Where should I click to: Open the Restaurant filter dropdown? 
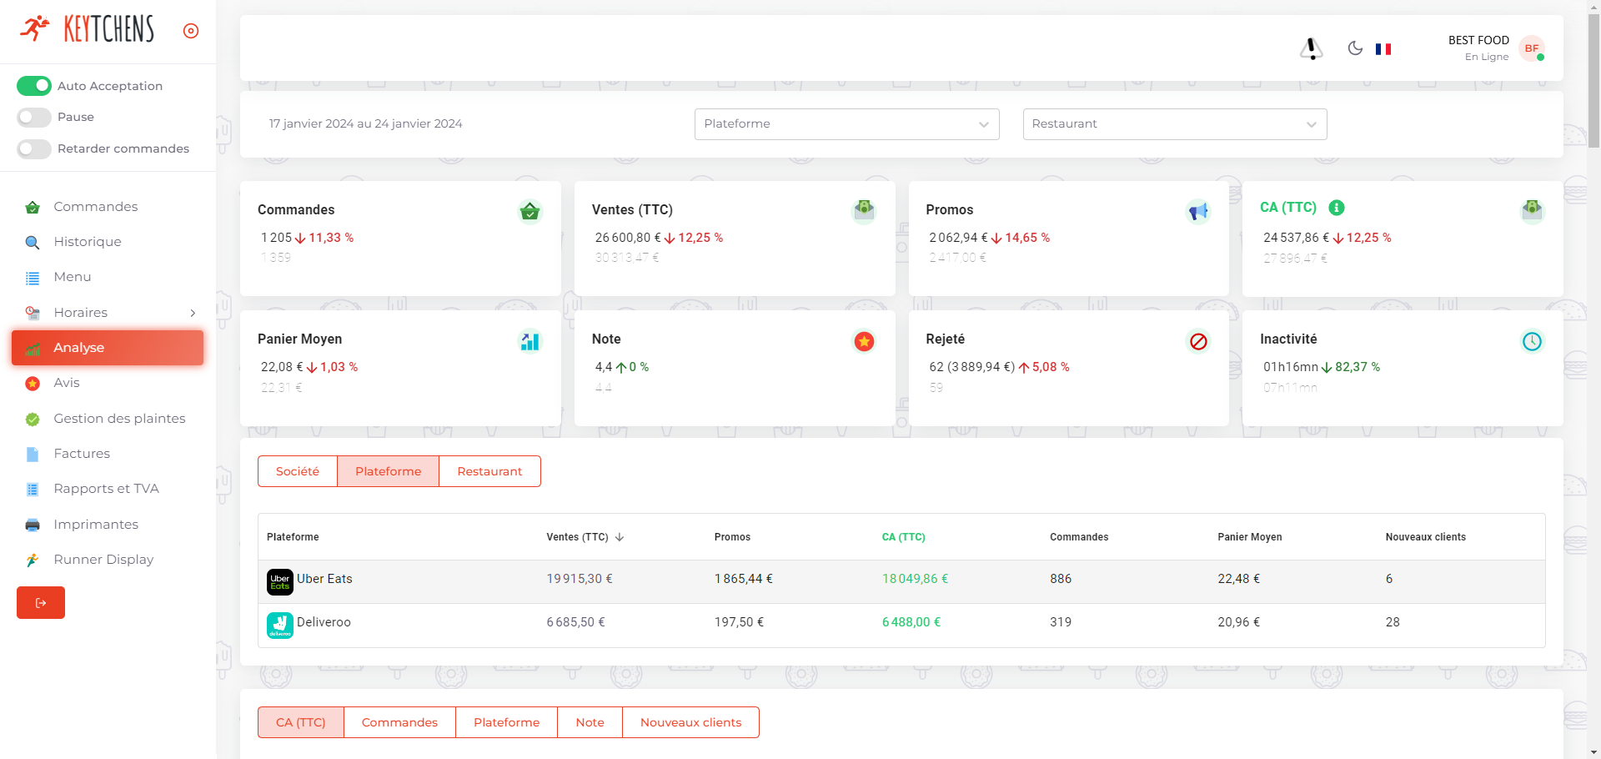pos(1174,124)
